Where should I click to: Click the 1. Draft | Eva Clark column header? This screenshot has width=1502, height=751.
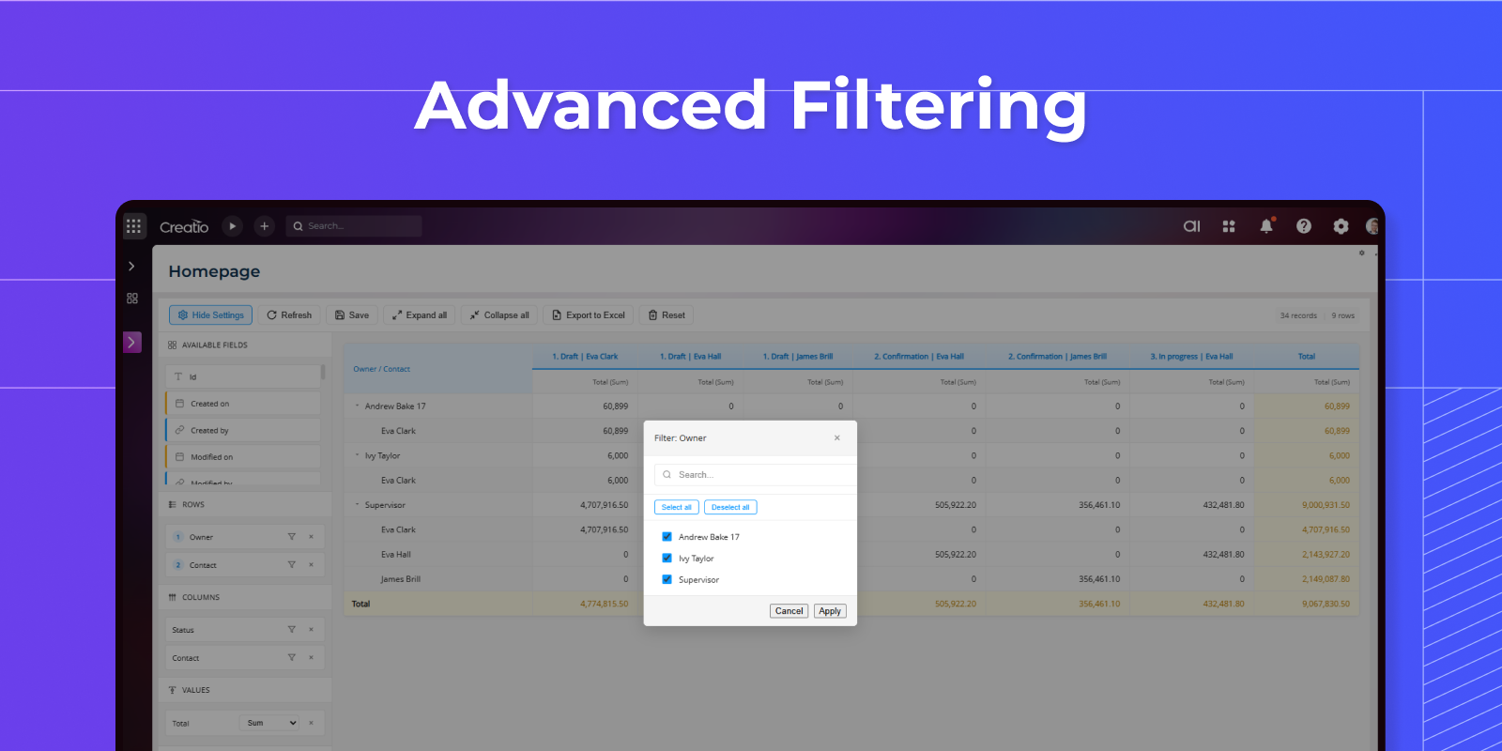point(585,357)
